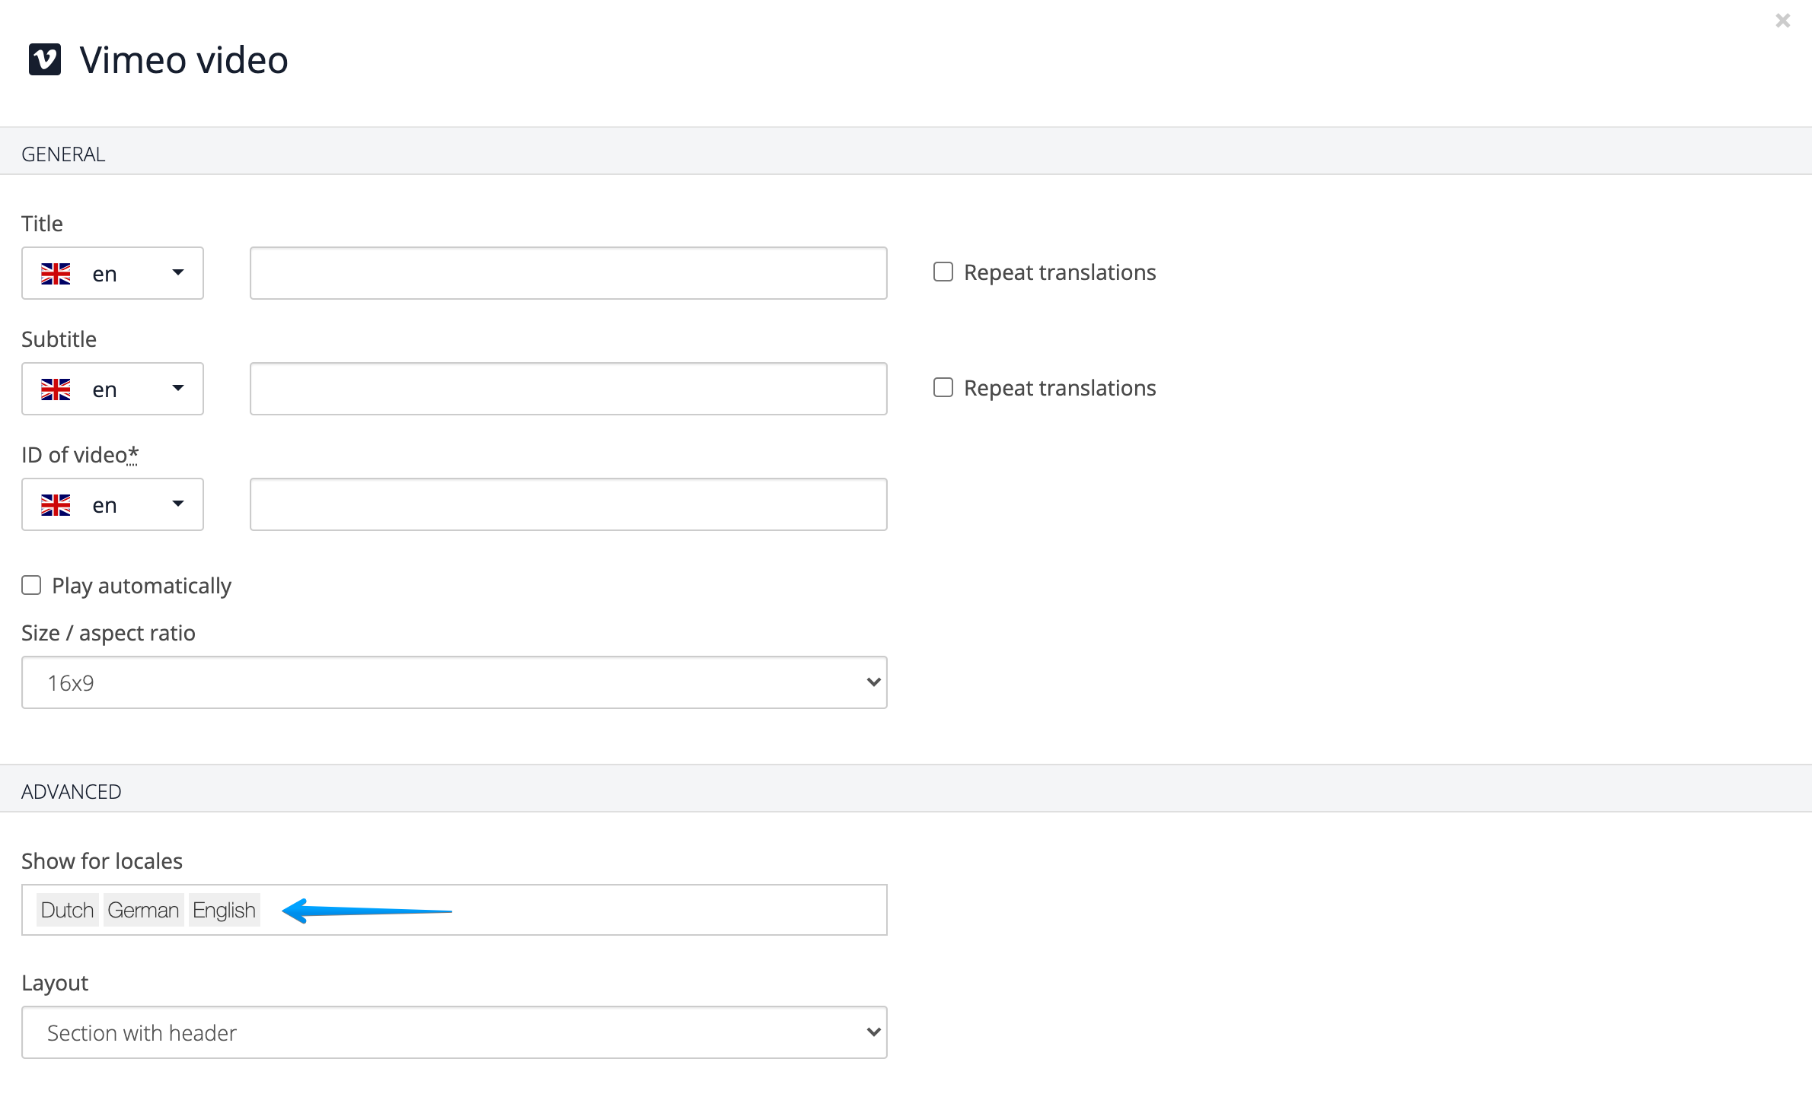Click the ID of video input field
Screen dimensions: 1812x1097
tap(568, 504)
